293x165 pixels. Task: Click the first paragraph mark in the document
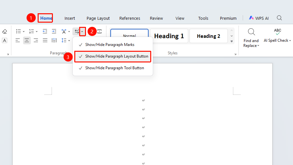click(143, 101)
